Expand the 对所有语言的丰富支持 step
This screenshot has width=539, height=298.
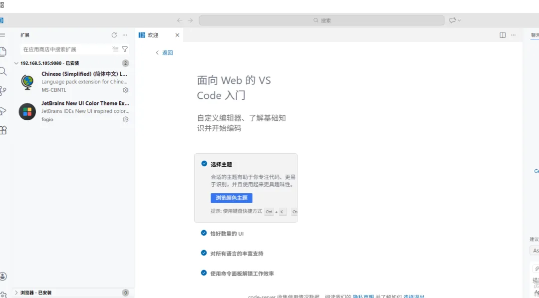(x=237, y=254)
